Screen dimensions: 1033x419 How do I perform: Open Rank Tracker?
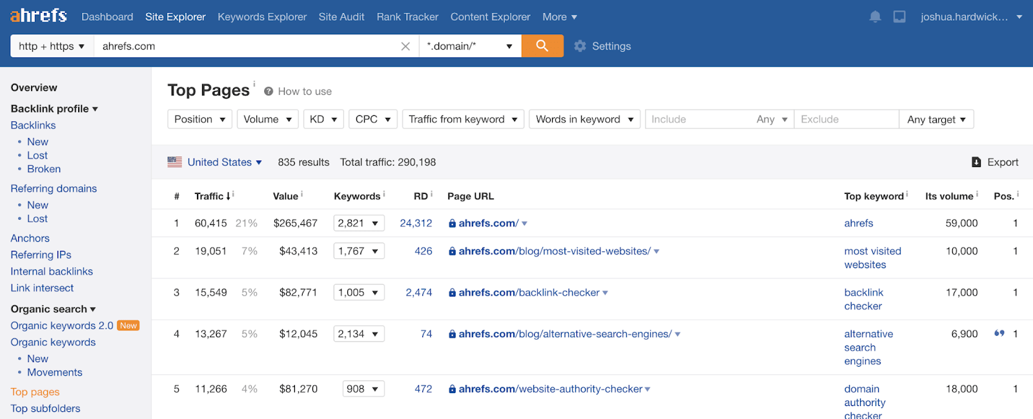pos(407,17)
